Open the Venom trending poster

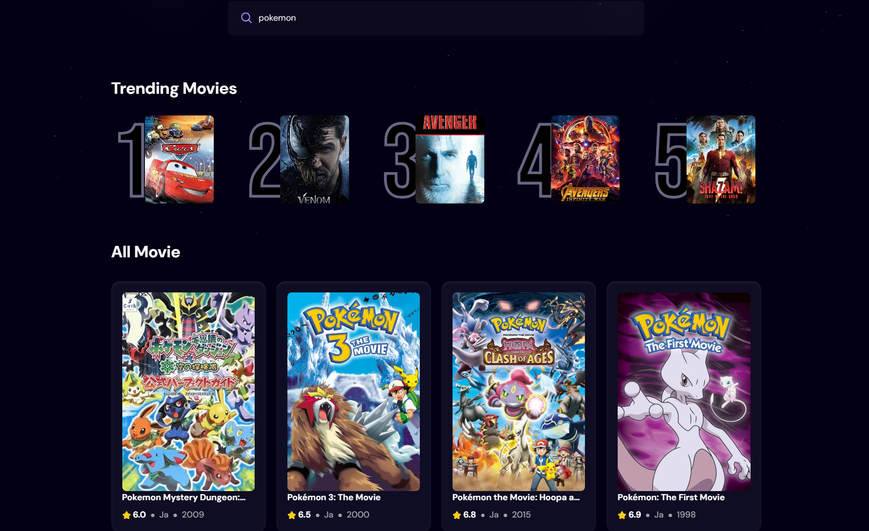(x=314, y=159)
